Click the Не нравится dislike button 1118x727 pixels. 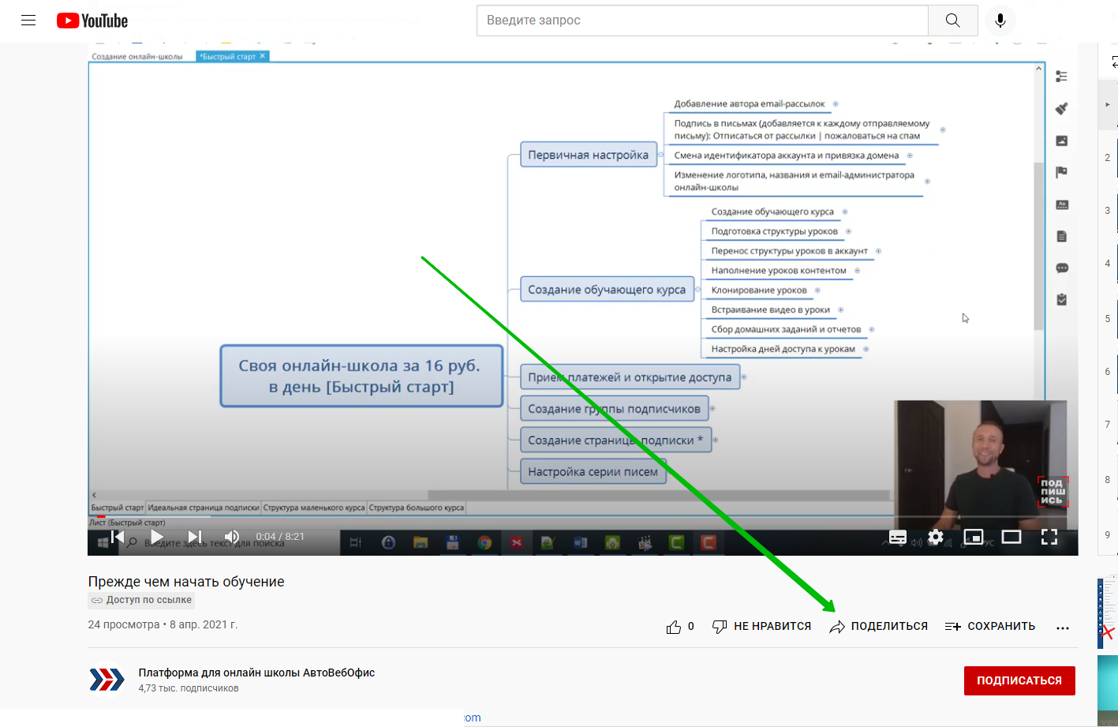[x=762, y=627]
